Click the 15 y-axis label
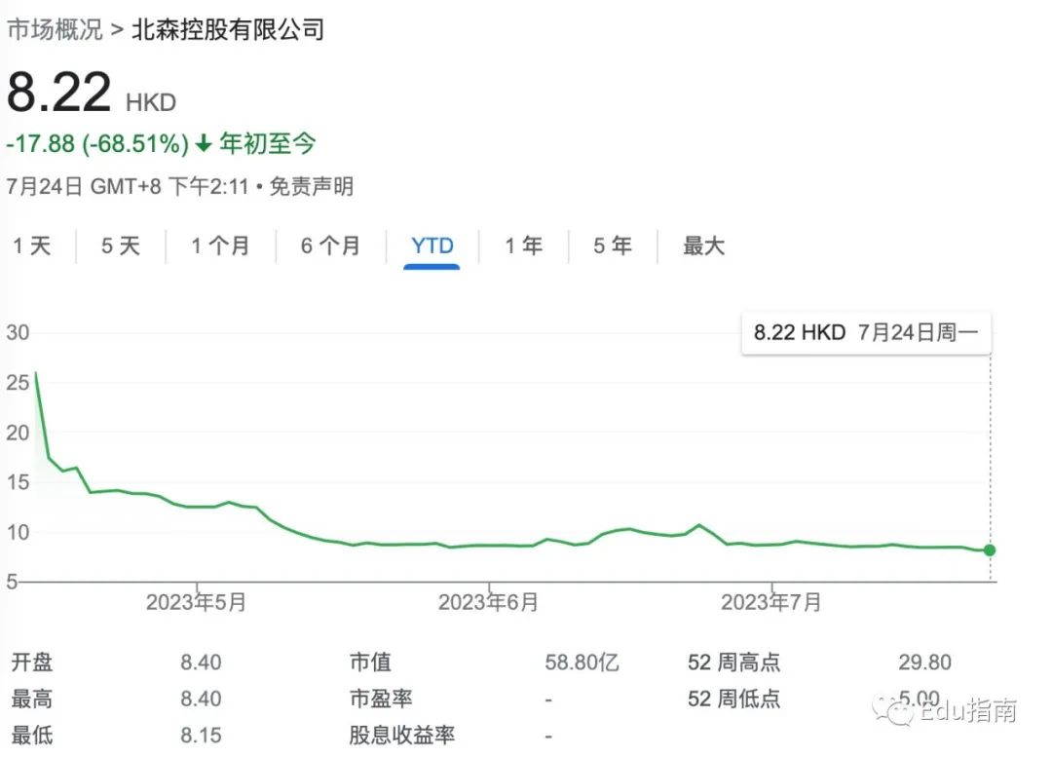 coord(19,482)
